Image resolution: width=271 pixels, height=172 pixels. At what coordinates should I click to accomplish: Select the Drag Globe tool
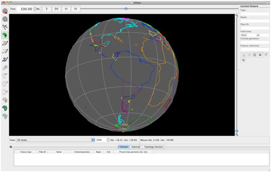5,11
